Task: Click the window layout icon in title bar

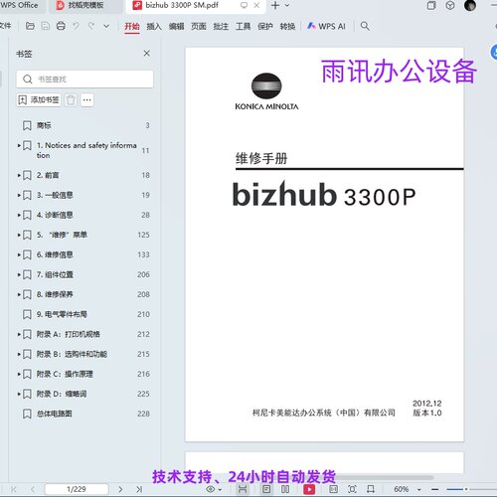Action: click(x=431, y=5)
